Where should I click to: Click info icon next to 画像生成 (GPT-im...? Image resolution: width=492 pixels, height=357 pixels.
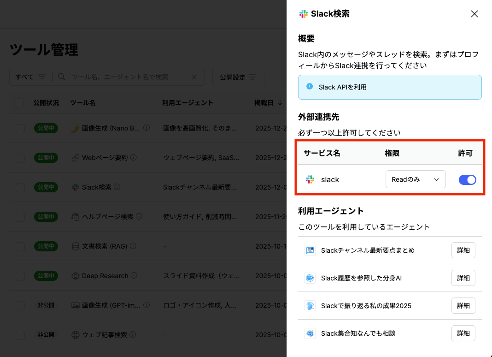tap(146, 305)
